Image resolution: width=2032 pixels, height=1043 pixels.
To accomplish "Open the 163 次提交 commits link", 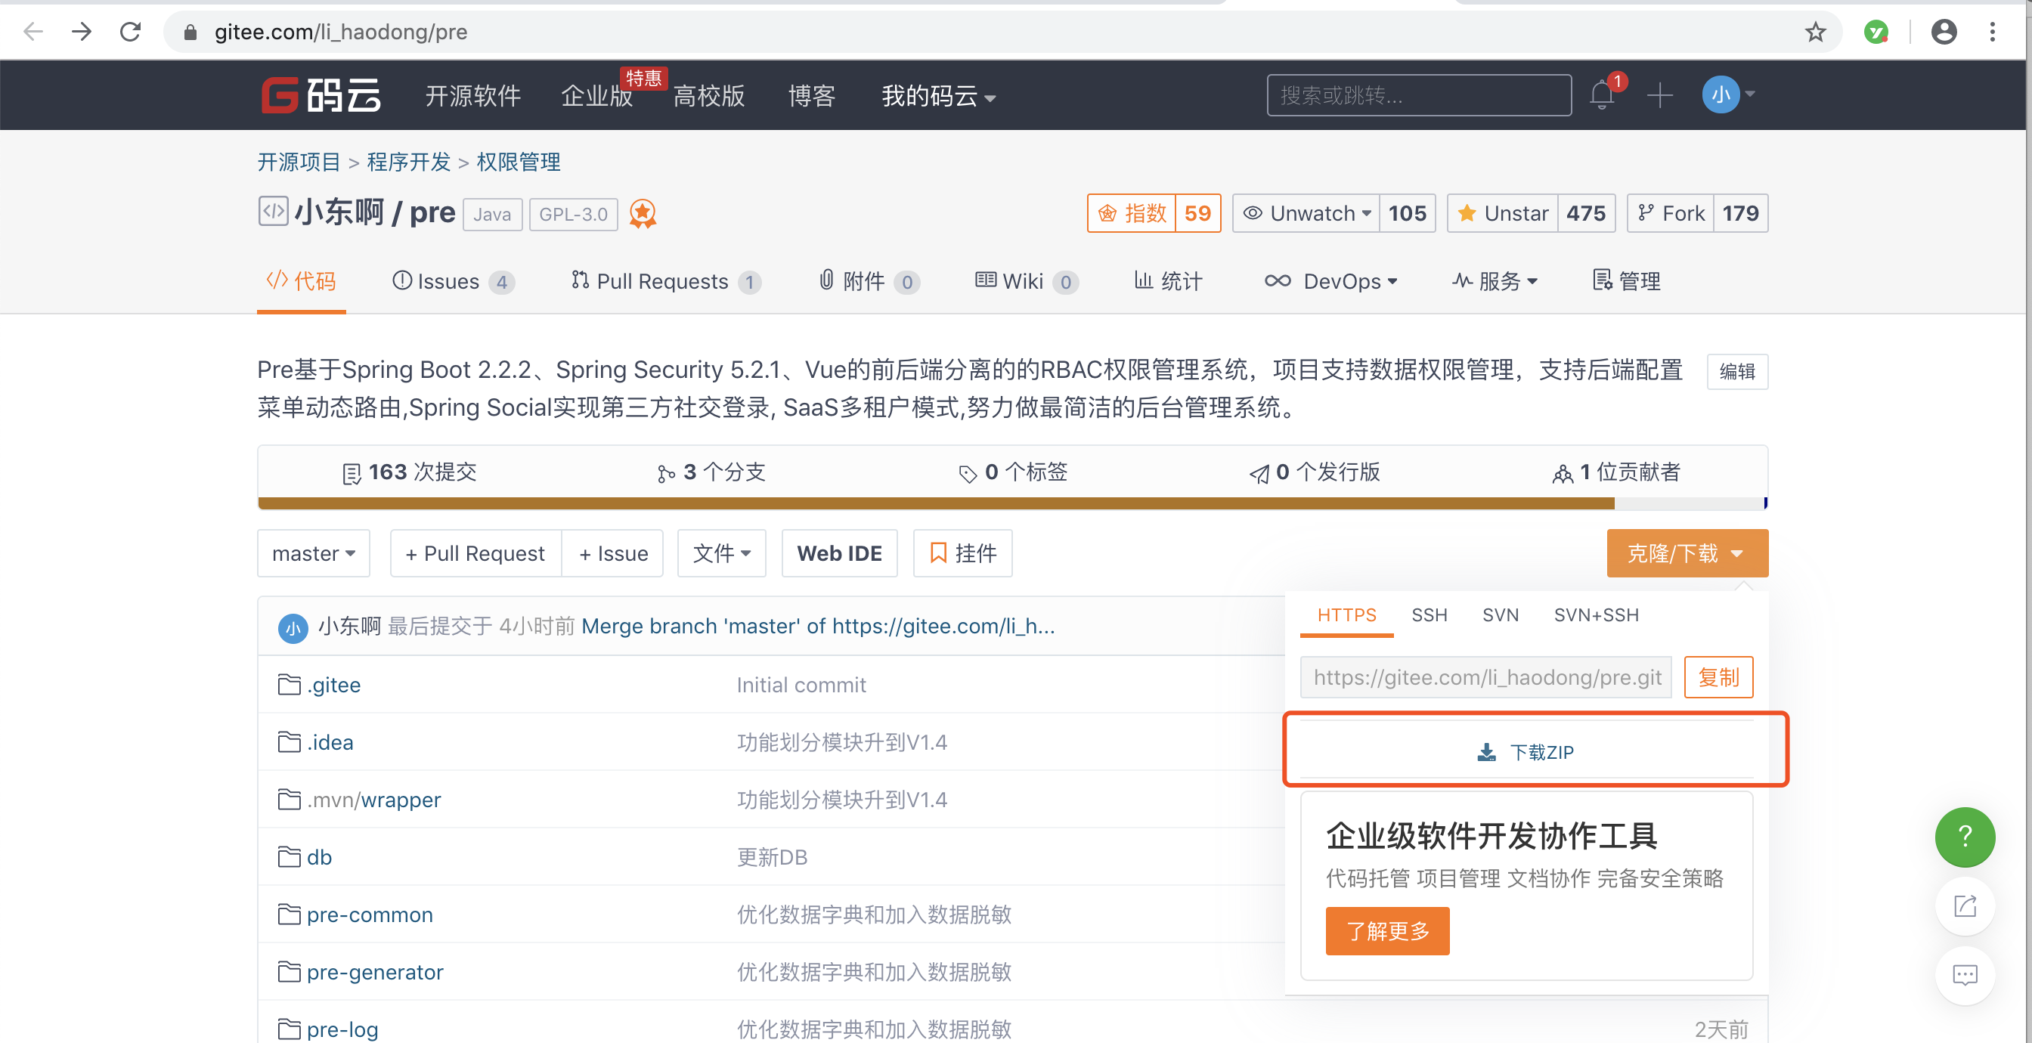I will pyautogui.click(x=410, y=472).
